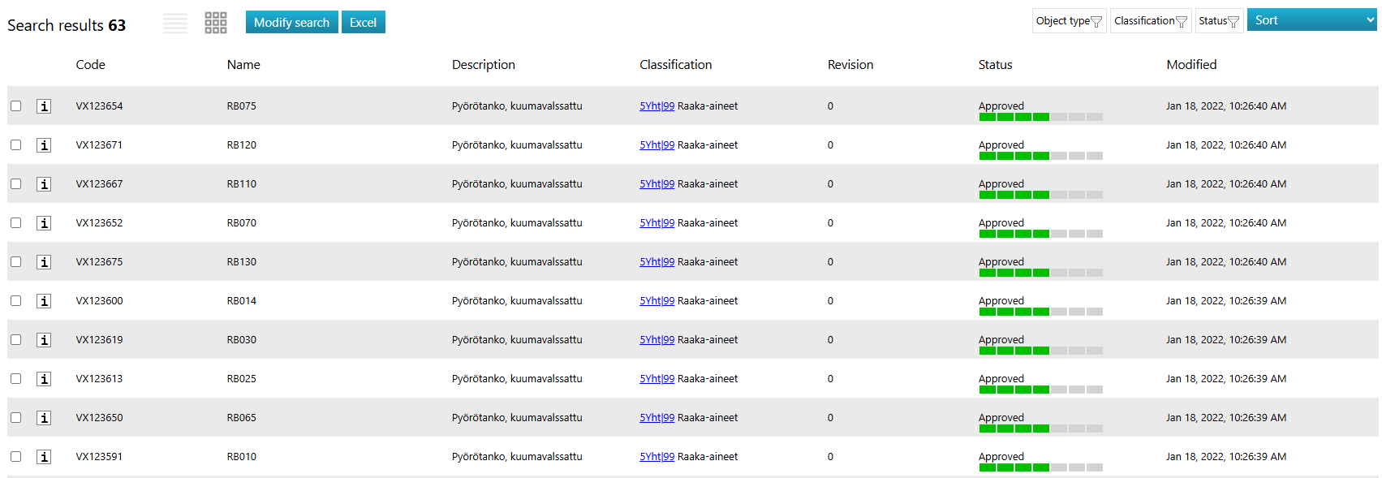Check the row VX123613 checkbox
The width and height of the screenshot is (1382, 478).
[15, 379]
